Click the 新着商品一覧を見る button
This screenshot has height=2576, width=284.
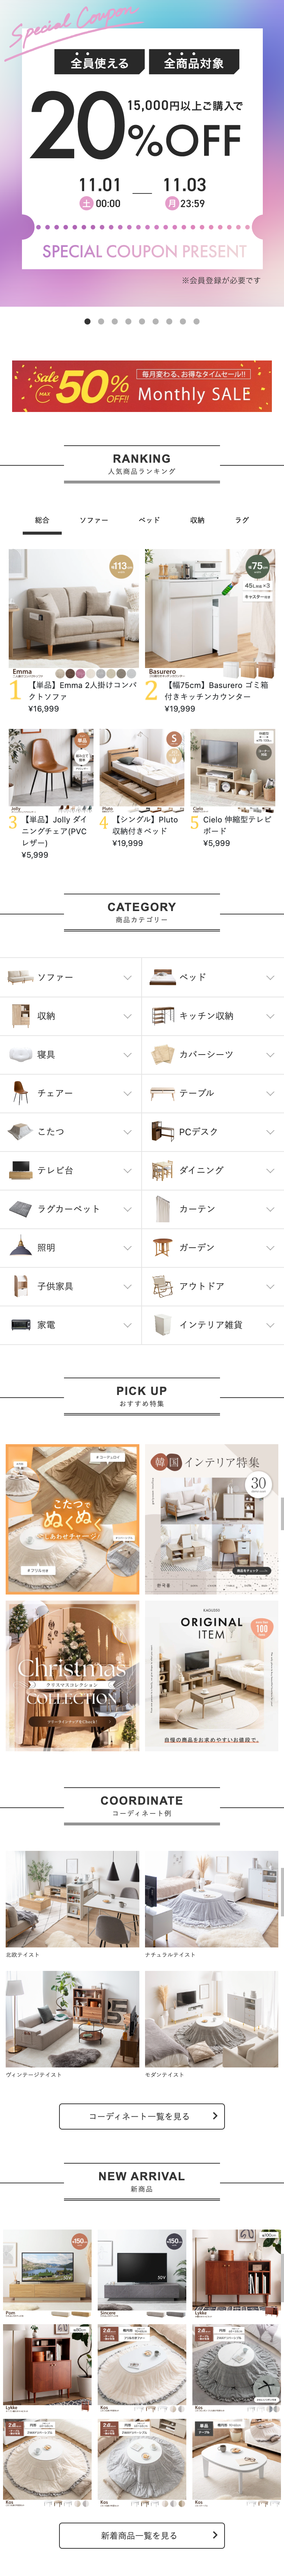[142, 2535]
